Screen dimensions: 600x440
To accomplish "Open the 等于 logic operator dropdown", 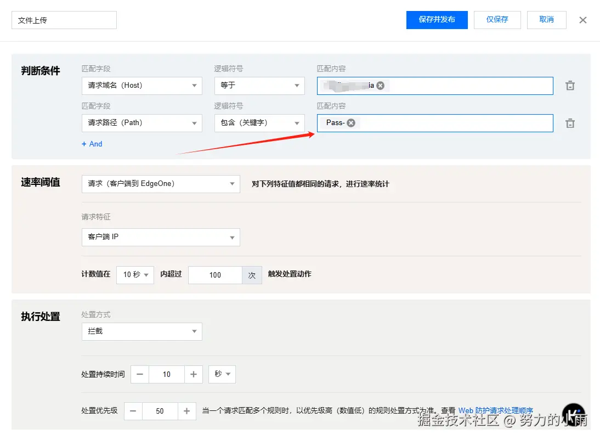I will [259, 86].
